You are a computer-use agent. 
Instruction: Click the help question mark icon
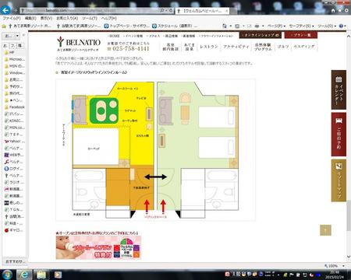pos(341,26)
